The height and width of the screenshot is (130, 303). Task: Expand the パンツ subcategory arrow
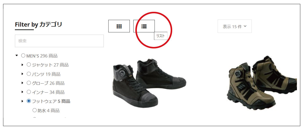click(22, 74)
